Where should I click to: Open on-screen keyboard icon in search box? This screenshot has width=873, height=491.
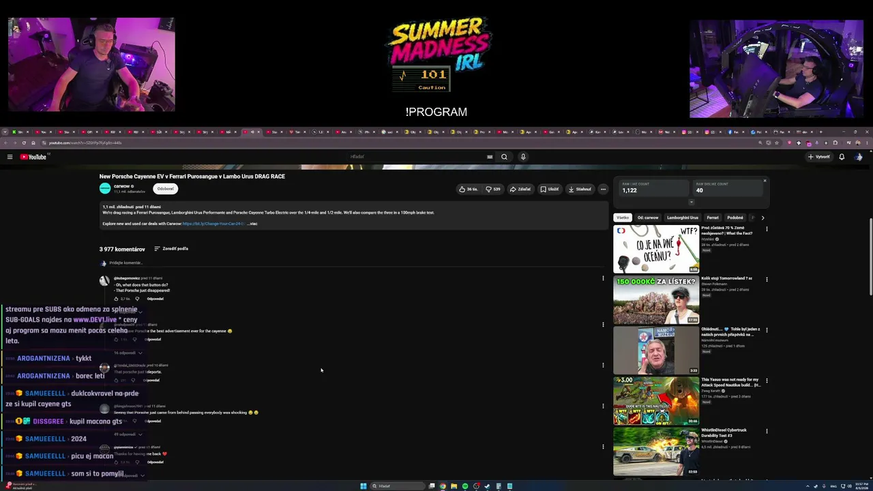coord(490,157)
